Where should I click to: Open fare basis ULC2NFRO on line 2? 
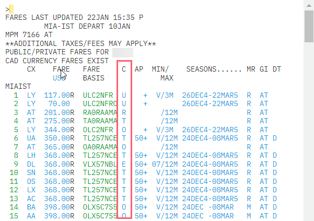tap(100, 103)
